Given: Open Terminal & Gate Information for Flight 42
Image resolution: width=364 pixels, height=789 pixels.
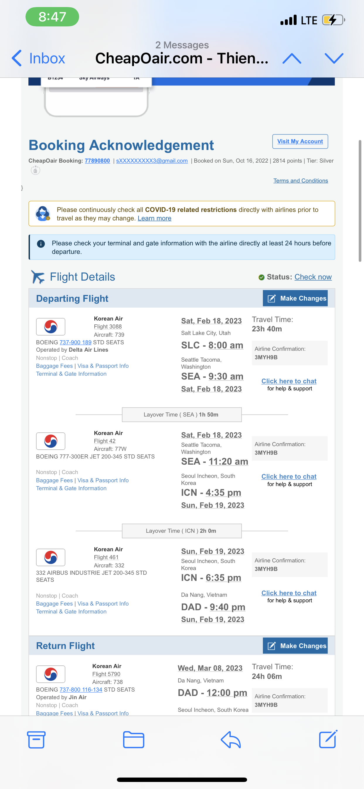Looking at the screenshot, I should [71, 488].
